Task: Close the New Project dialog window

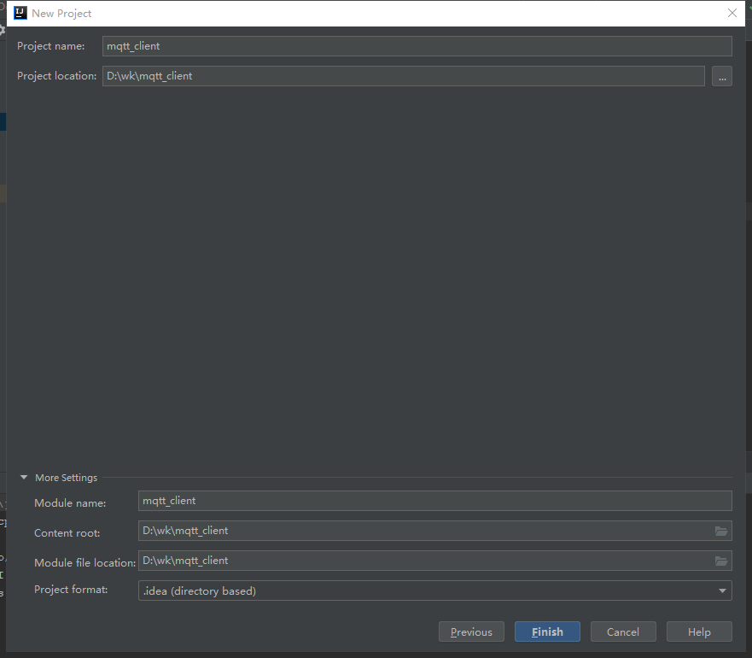Action: pos(732,13)
